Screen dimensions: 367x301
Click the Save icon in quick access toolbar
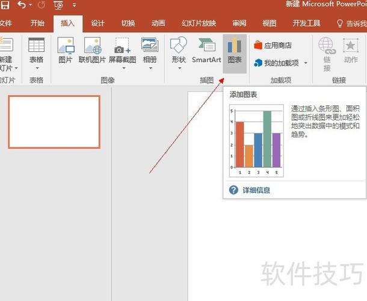click(x=5, y=5)
